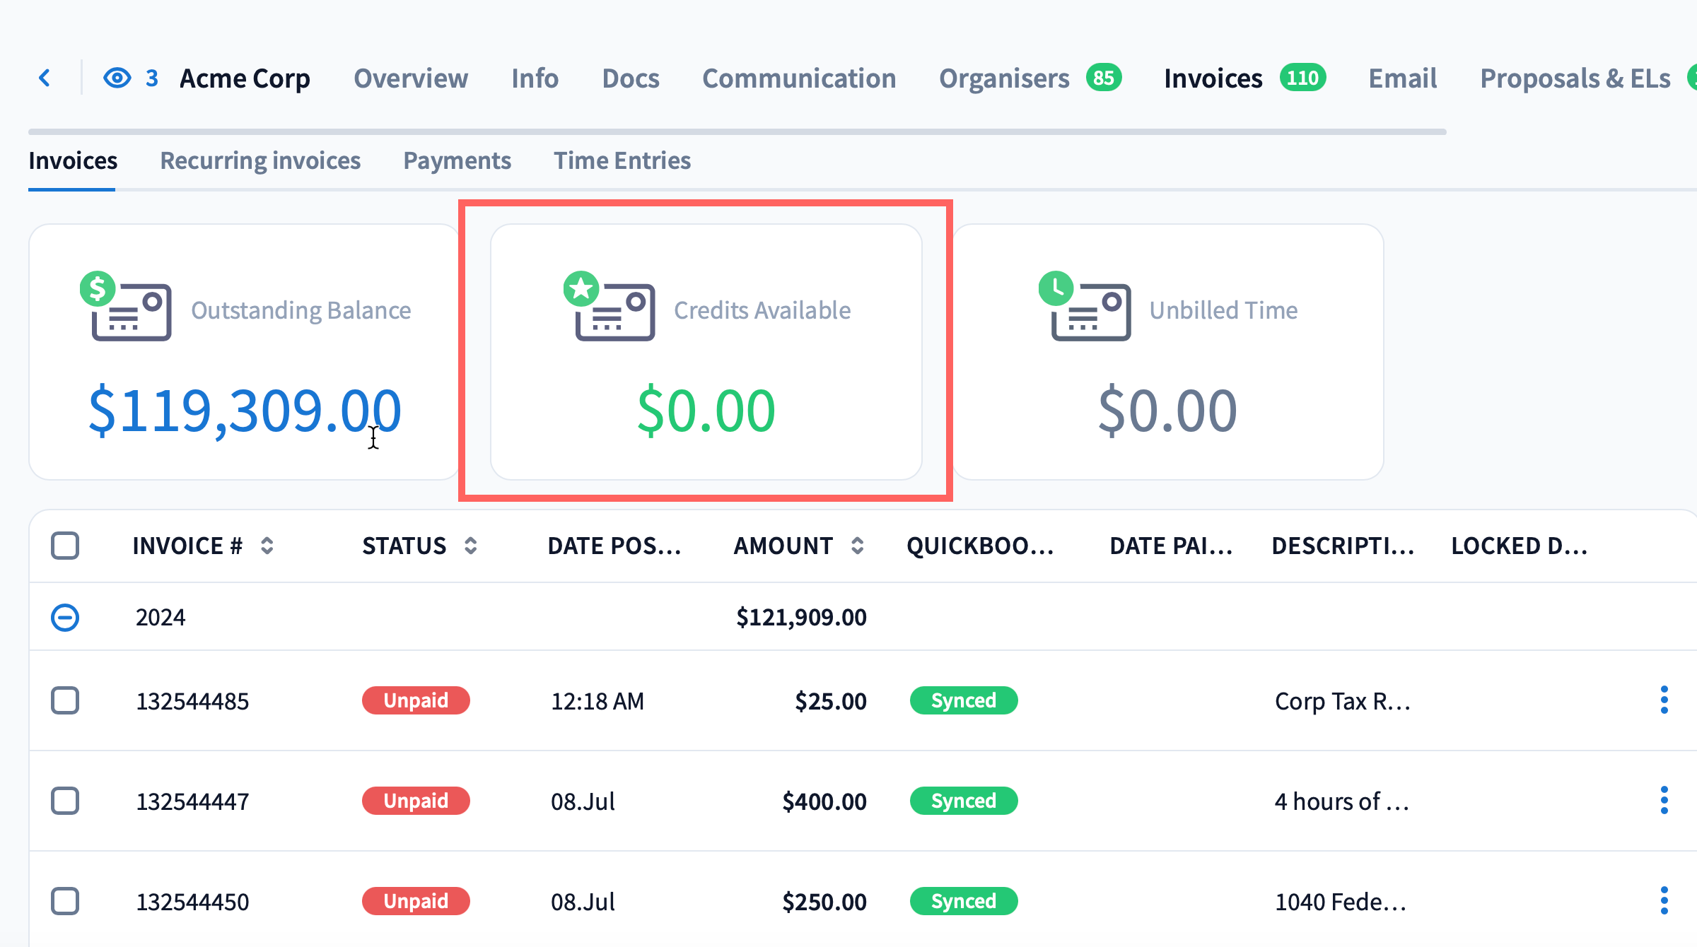This screenshot has height=947, width=1697.
Task: Click the Credits Available star icon
Action: [x=581, y=289]
